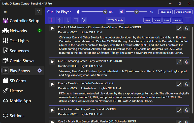Viewport: 194px width, 123px height.
Task: Maximize the Control Panel window
Action: pos(180,4)
